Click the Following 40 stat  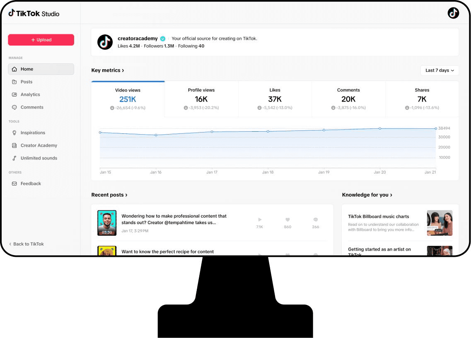tap(191, 46)
